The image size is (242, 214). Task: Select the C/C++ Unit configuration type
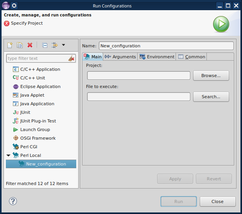(x=32, y=78)
